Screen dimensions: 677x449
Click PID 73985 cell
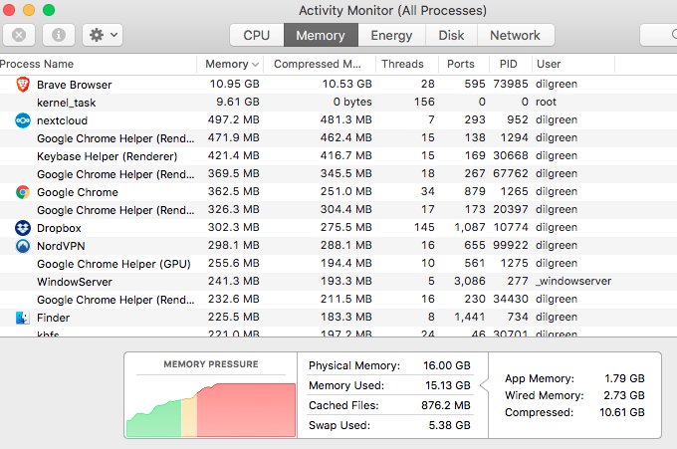[511, 84]
